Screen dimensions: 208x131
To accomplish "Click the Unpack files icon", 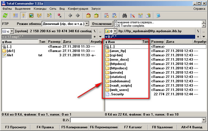I will pos(96,16).
